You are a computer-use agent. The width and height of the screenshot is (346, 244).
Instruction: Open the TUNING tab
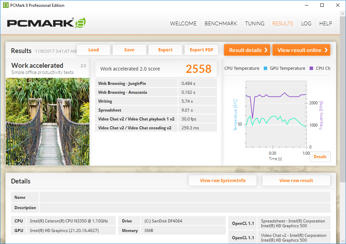tap(255, 24)
